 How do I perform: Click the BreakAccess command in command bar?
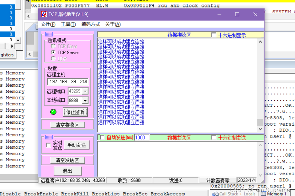pyautogui.click(x=168, y=194)
